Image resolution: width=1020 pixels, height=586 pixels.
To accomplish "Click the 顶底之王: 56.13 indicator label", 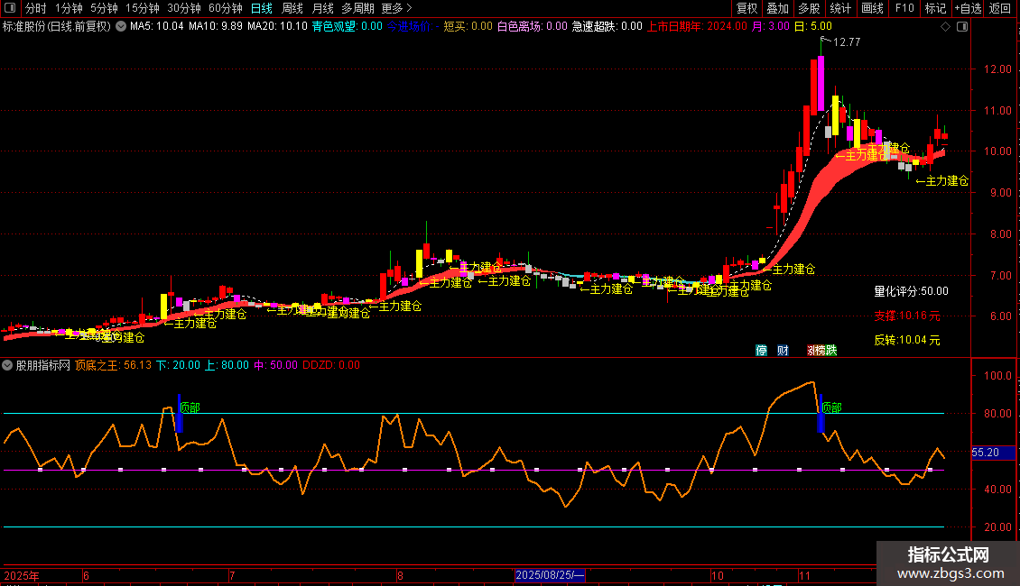I will (x=113, y=365).
